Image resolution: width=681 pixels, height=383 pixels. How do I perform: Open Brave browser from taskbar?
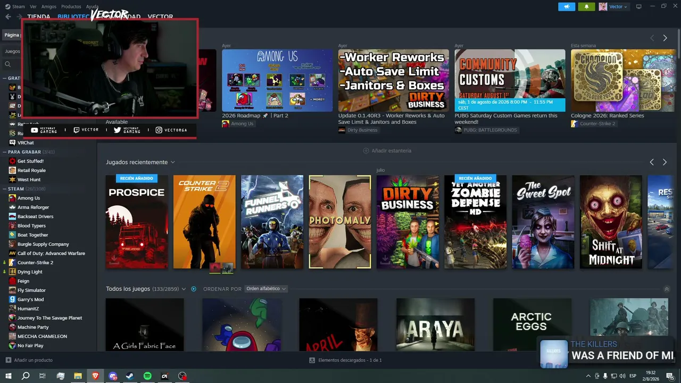click(95, 376)
